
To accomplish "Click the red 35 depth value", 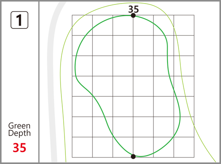I will point(19,148).
